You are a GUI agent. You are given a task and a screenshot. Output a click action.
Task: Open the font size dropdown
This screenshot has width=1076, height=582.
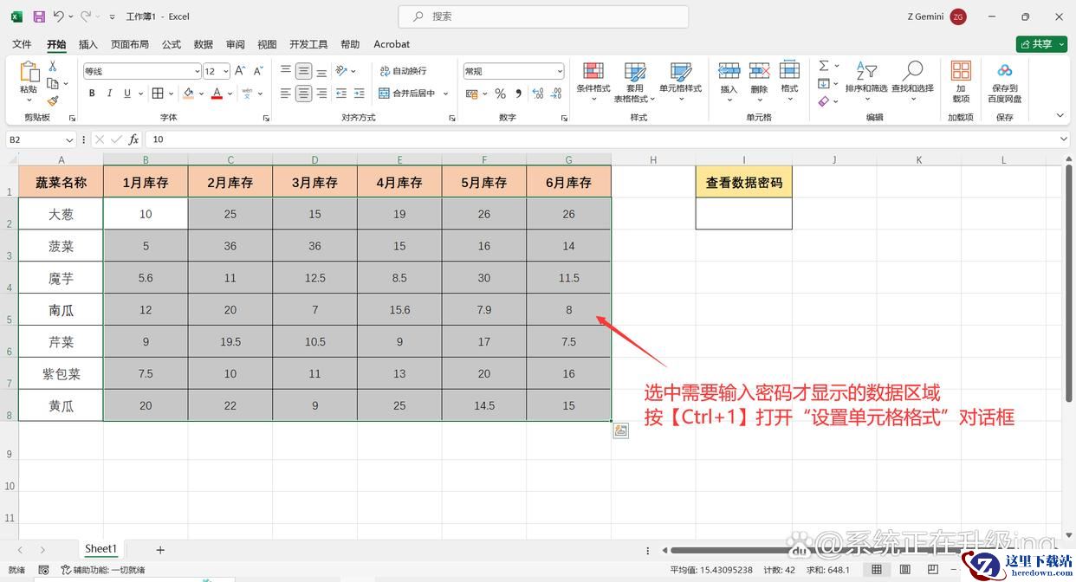tap(226, 72)
